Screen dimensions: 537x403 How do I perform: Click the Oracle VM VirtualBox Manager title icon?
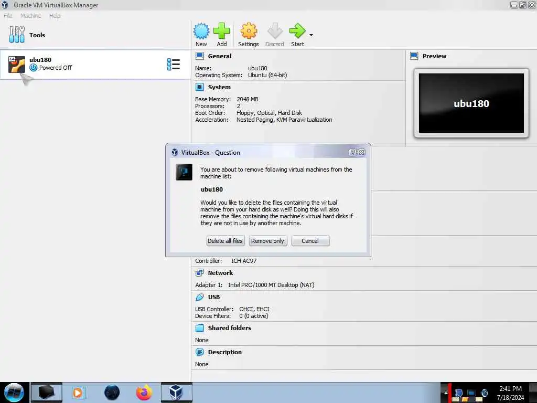pos(5,5)
